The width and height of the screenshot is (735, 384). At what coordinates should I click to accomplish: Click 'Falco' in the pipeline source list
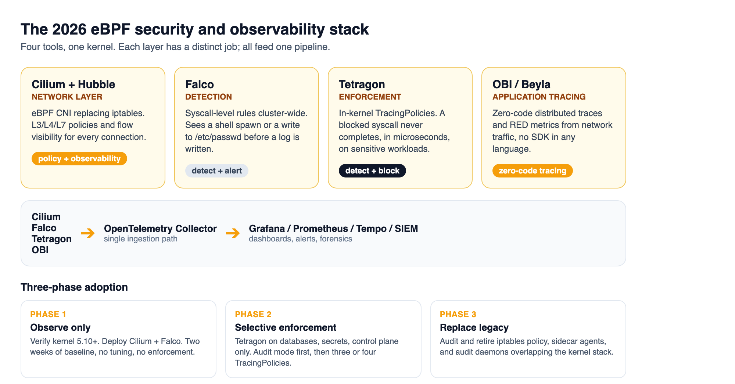(44, 228)
